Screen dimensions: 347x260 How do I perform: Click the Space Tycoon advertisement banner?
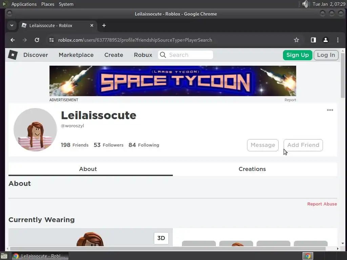[172, 81]
